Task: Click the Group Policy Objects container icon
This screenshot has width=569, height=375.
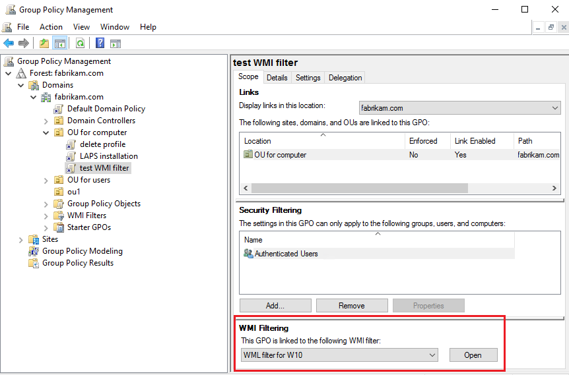Action: 59,204
